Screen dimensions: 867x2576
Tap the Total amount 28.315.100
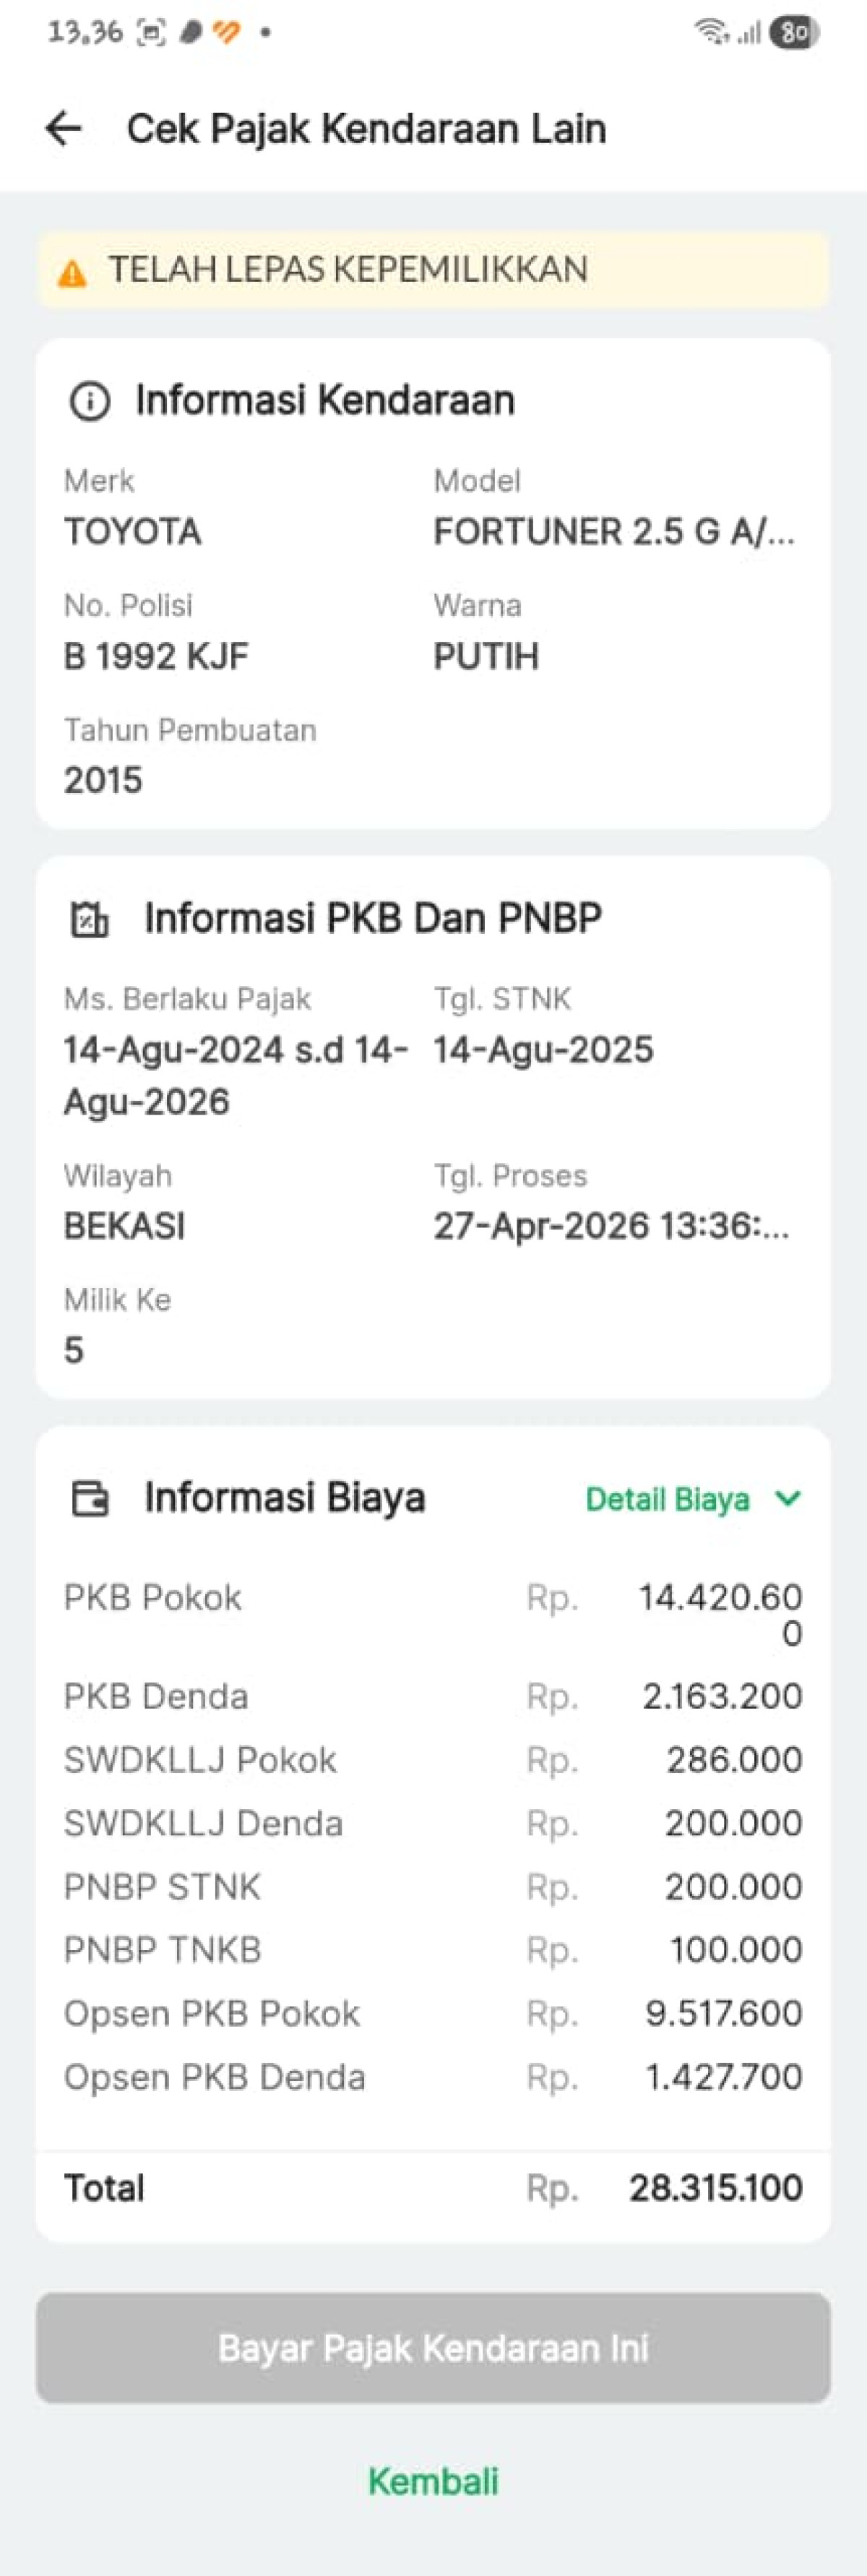pos(715,2187)
